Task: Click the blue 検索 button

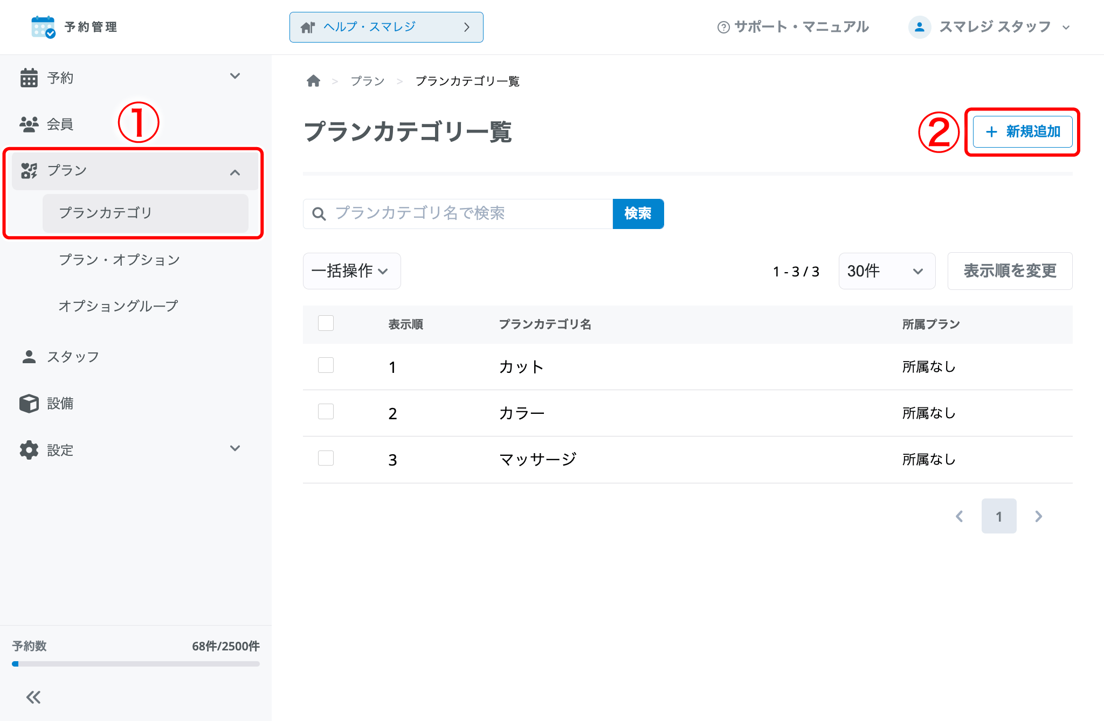Action: click(638, 214)
